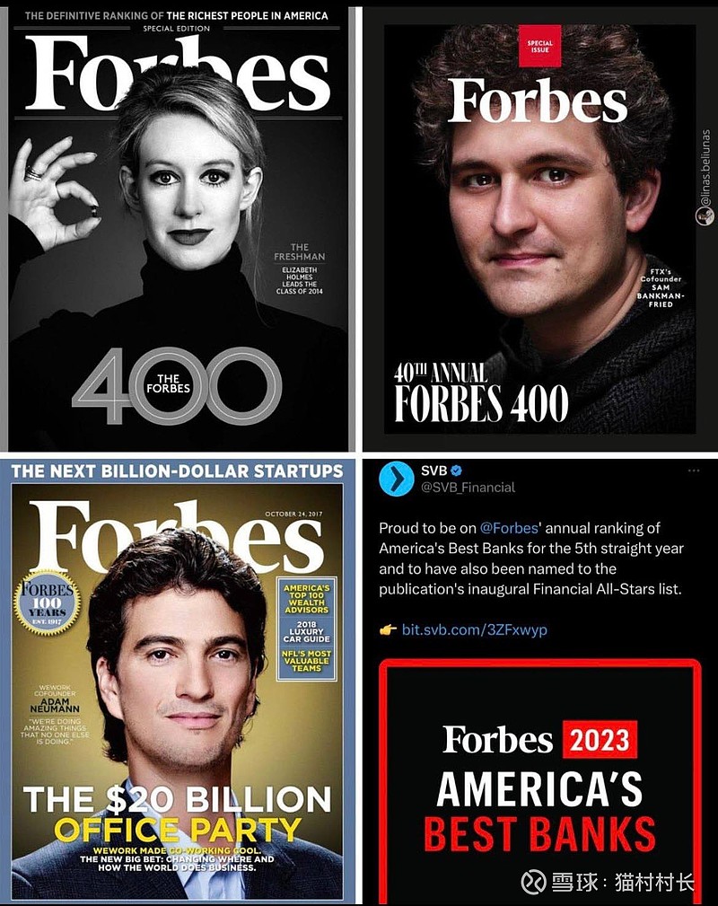Open the @Forbes mention link
Viewport: 718px width, 906px height.
point(509,528)
